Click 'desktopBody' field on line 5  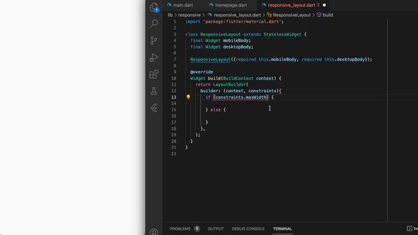tap(237, 47)
